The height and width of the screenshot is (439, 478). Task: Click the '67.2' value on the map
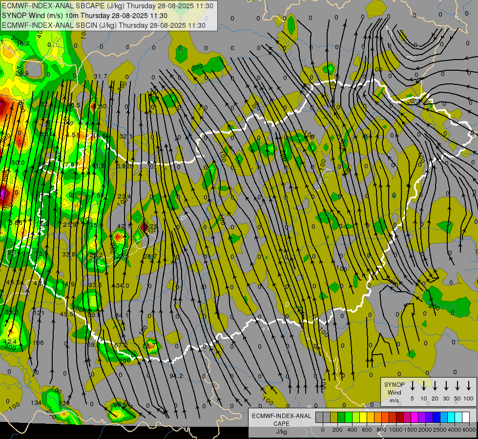[x=121, y=345]
